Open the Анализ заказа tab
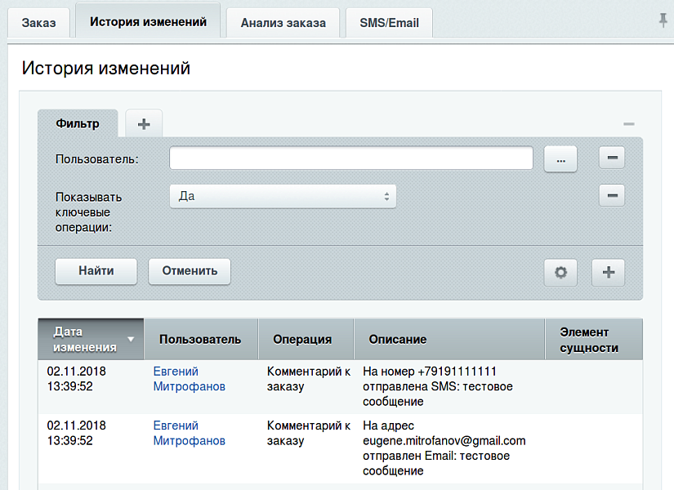674x490 pixels. [282, 22]
